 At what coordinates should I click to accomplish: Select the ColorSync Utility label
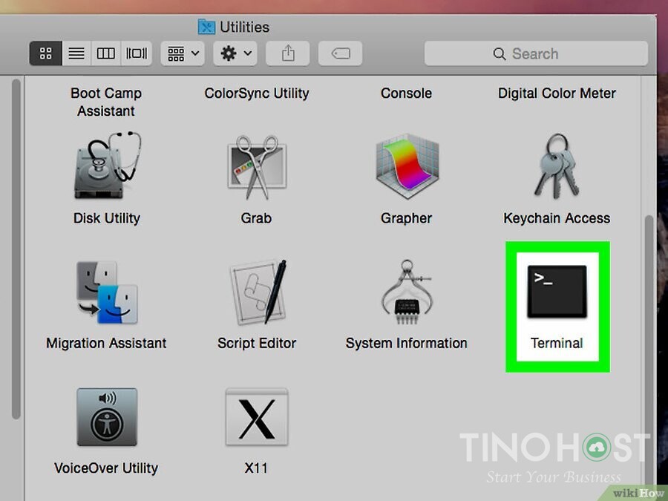click(257, 94)
